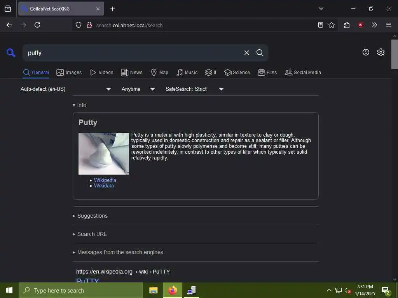Viewport: 398px width, 298px height.
Task: Open language Auto-detect dropdown
Action: (66, 89)
